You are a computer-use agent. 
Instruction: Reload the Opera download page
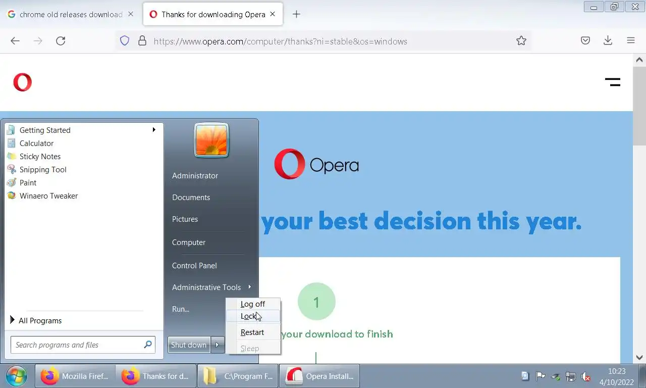[x=61, y=41]
